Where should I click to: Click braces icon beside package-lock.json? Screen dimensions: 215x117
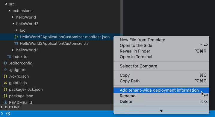tap(5, 89)
